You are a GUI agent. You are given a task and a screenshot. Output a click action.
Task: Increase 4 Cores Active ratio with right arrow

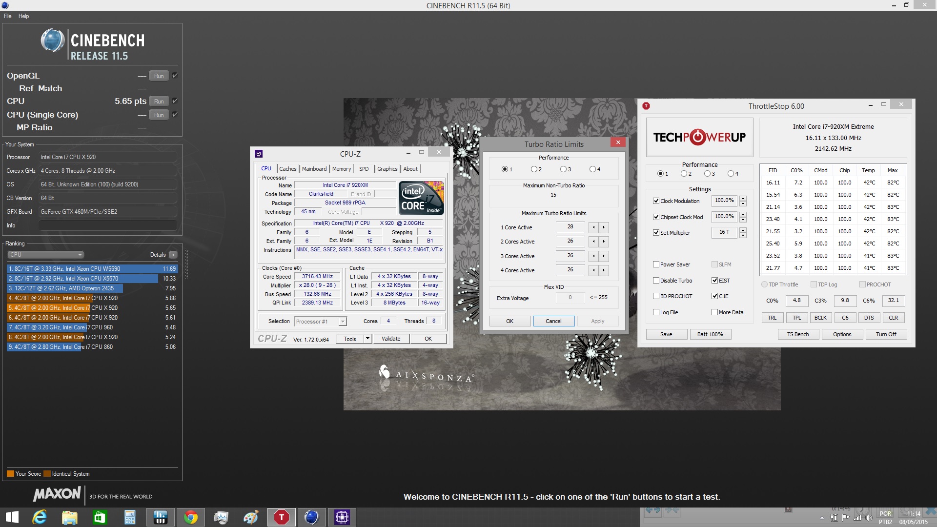pyautogui.click(x=604, y=270)
